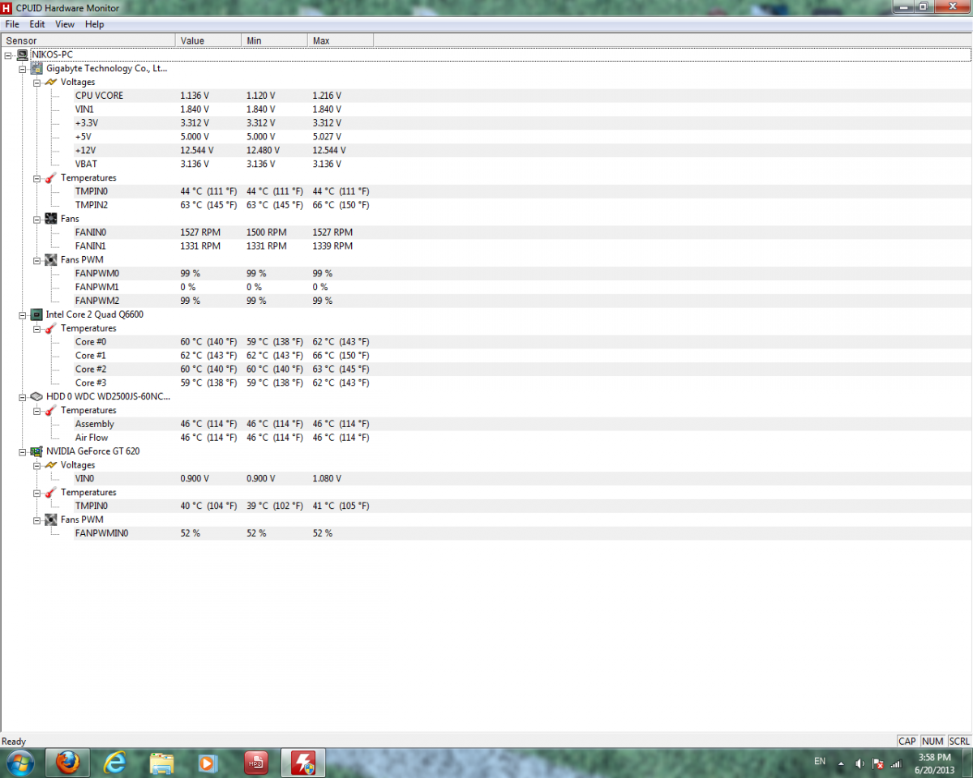Click the Gigabyte Temperatures thermometer icon

point(51,178)
